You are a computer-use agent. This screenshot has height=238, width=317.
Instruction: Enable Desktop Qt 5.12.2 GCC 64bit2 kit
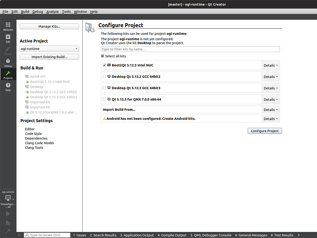coord(104,77)
